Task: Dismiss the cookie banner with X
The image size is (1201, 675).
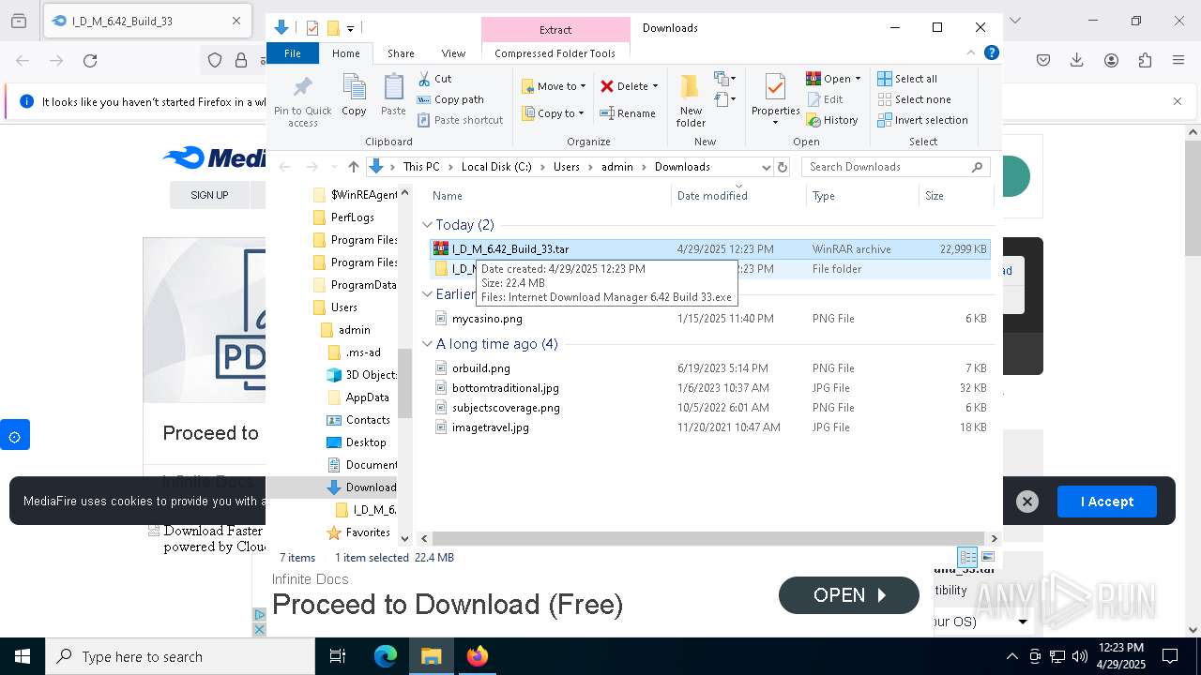Action: [x=1027, y=502]
